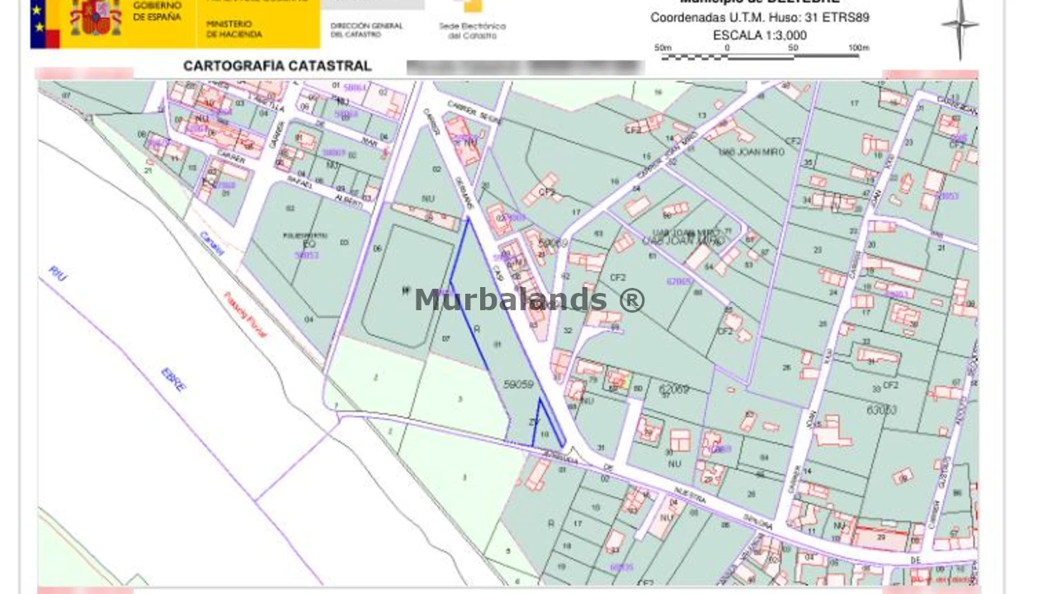Click the block number 59059 in the highlighted parcel

point(518,384)
